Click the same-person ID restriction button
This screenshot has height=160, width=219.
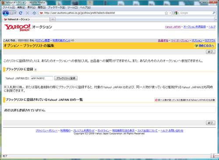[185, 100]
